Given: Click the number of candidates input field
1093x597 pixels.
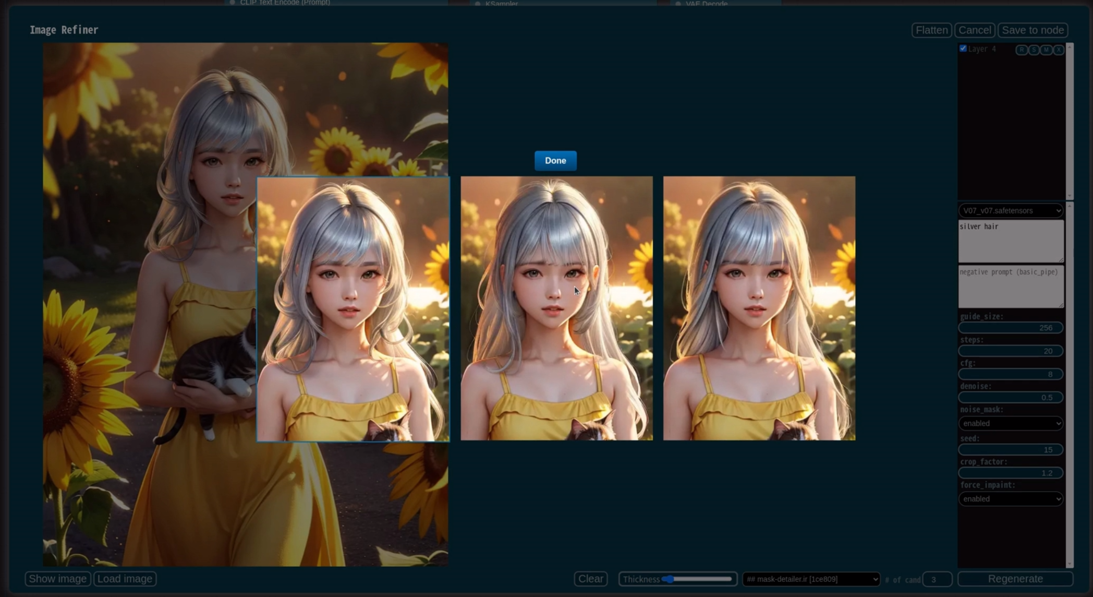Looking at the screenshot, I should tap(937, 579).
